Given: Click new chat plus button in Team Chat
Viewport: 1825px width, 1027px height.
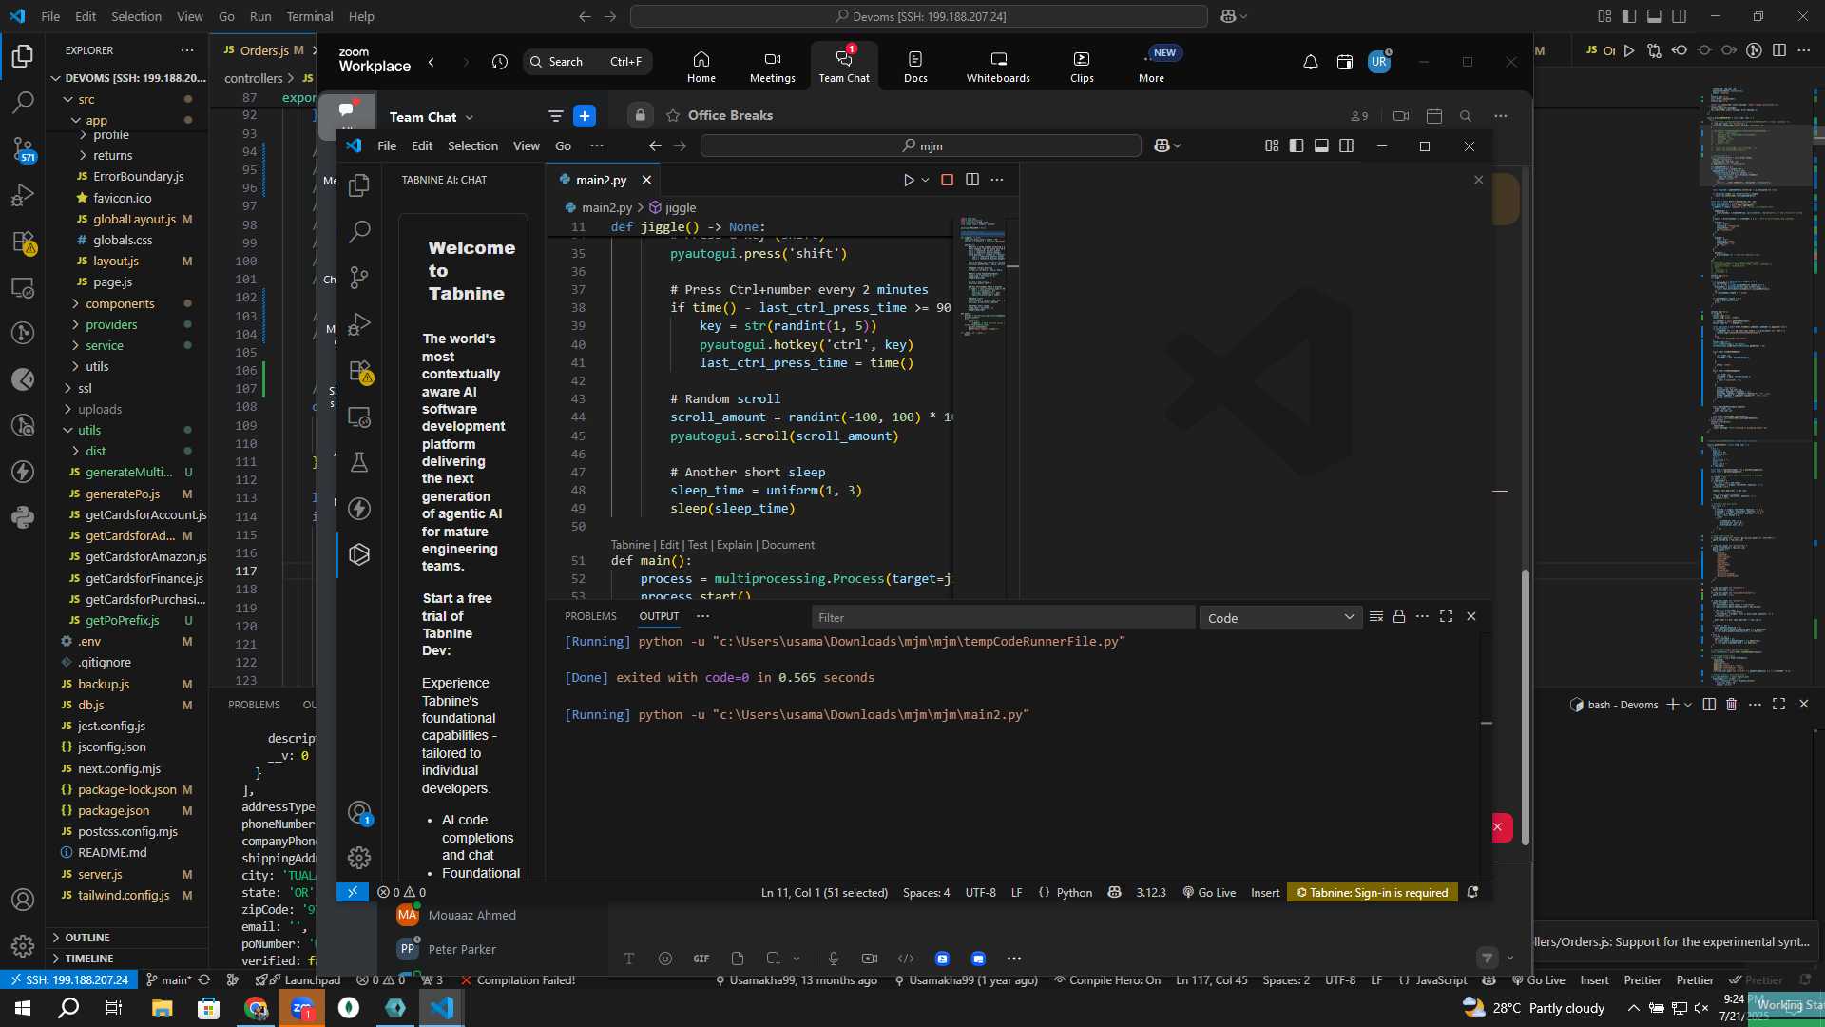Looking at the screenshot, I should click(585, 116).
